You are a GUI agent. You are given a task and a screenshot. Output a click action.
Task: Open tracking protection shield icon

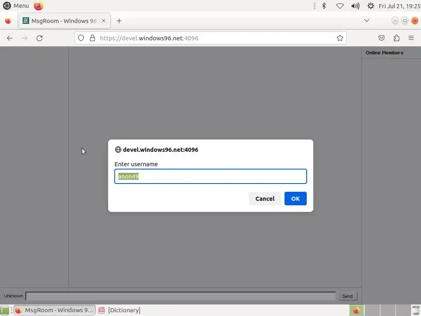tap(81, 38)
